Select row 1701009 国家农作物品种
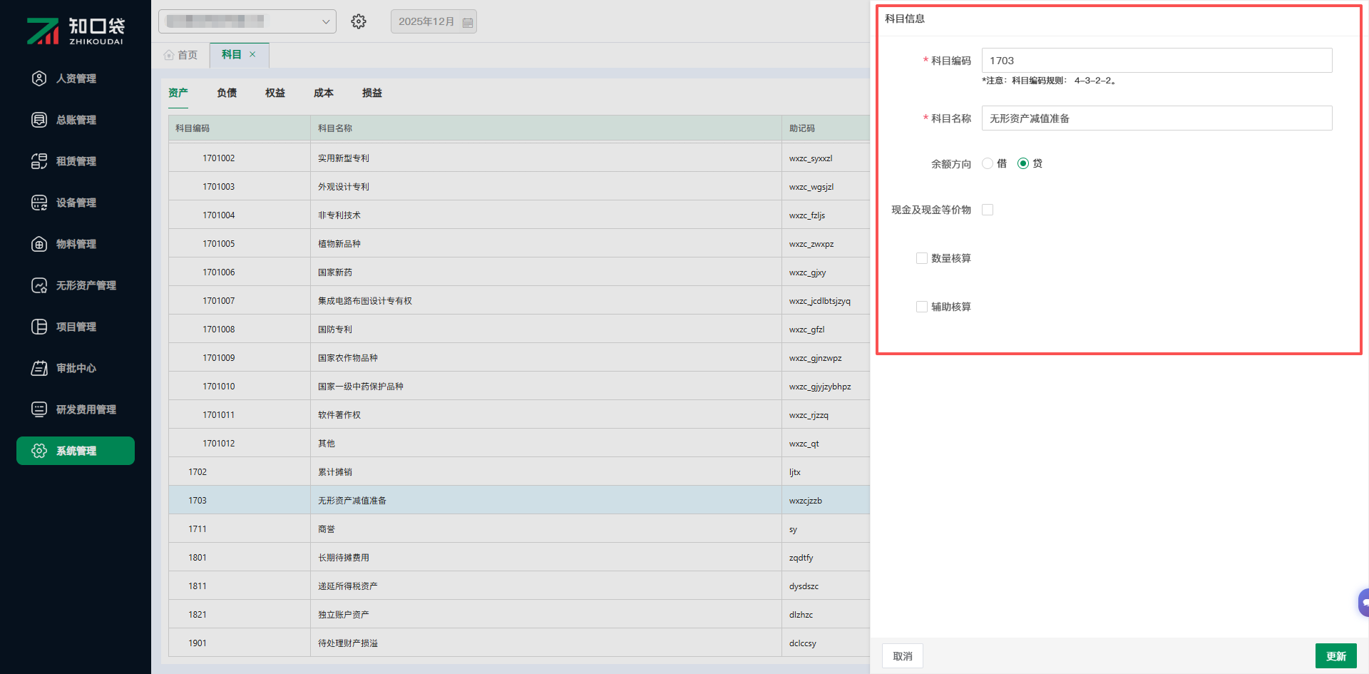This screenshot has height=674, width=1369. [x=519, y=358]
